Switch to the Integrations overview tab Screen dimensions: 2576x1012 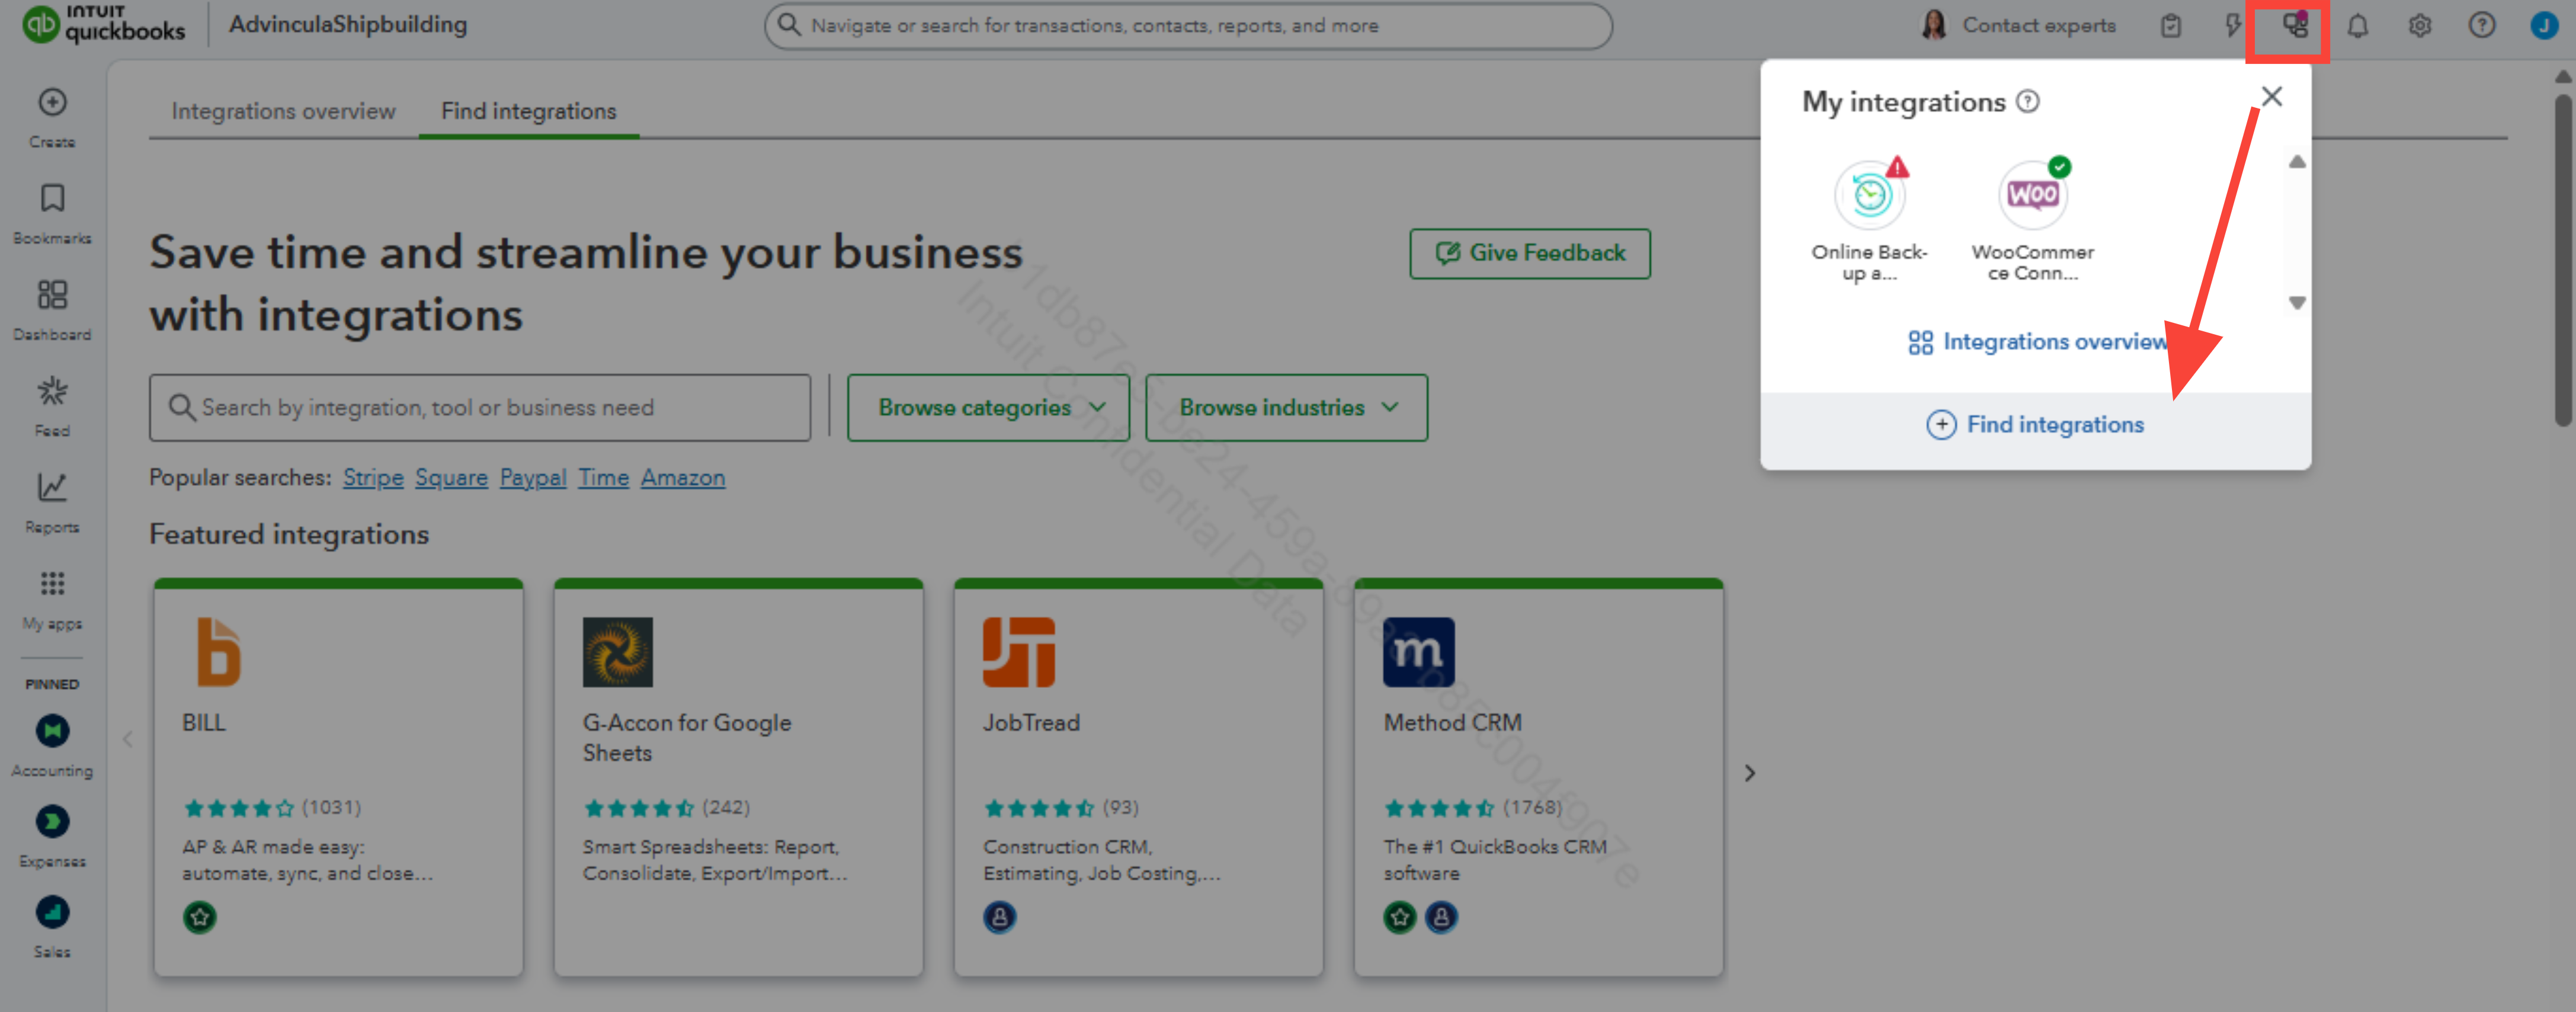click(283, 111)
